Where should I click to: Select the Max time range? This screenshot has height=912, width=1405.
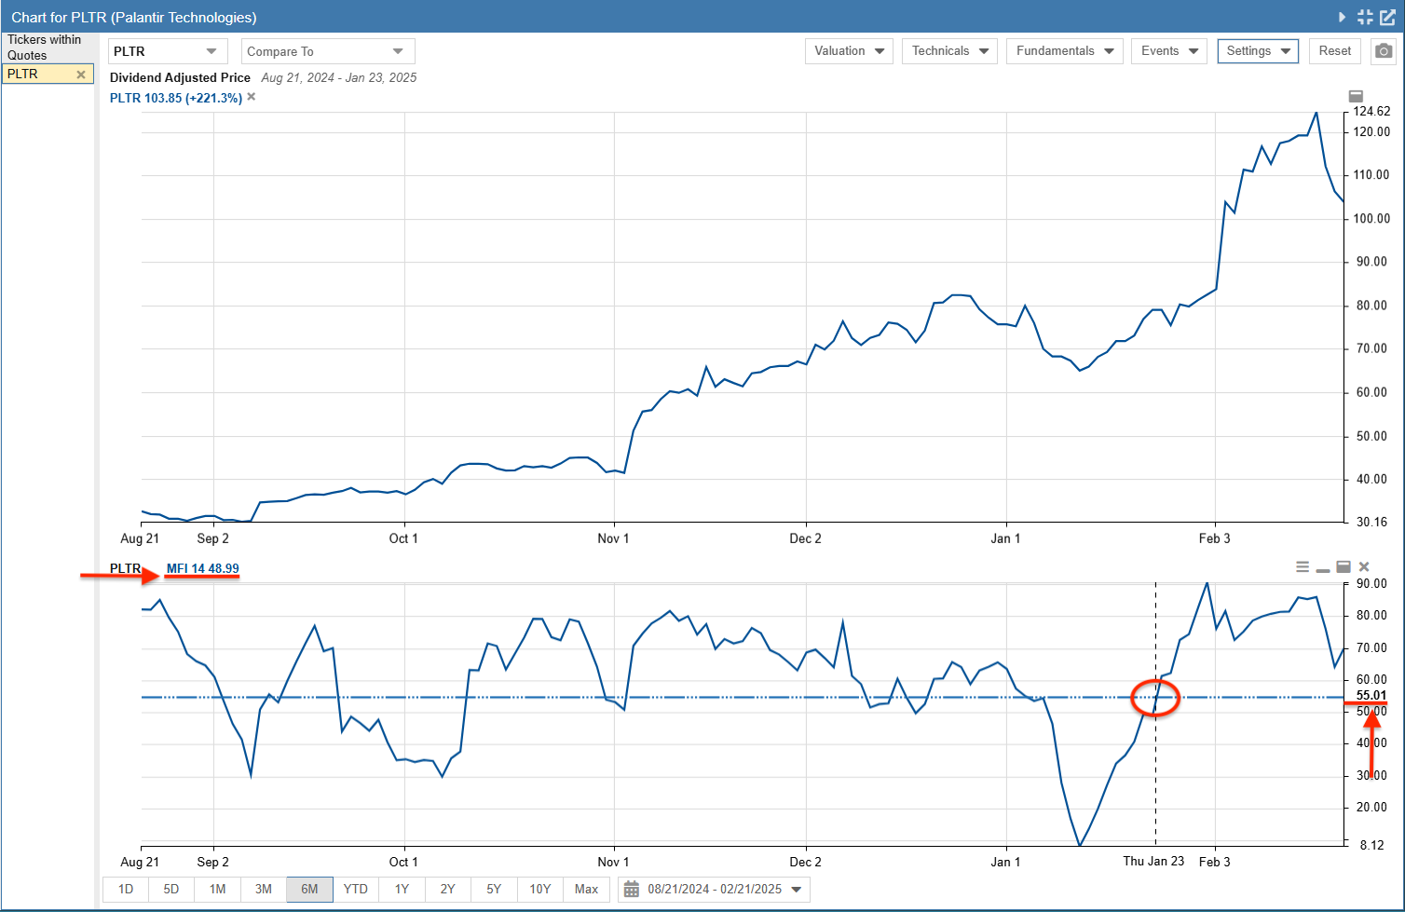click(x=587, y=890)
